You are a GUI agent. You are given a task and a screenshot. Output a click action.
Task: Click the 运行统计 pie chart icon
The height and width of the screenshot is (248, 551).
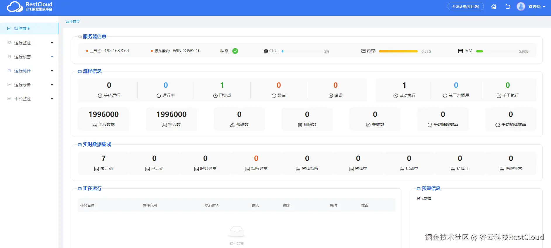pyautogui.click(x=9, y=71)
